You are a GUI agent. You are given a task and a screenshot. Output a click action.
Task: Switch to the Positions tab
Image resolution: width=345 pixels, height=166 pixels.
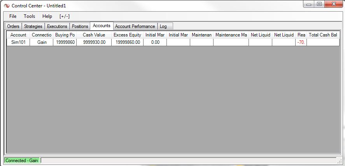[80, 26]
